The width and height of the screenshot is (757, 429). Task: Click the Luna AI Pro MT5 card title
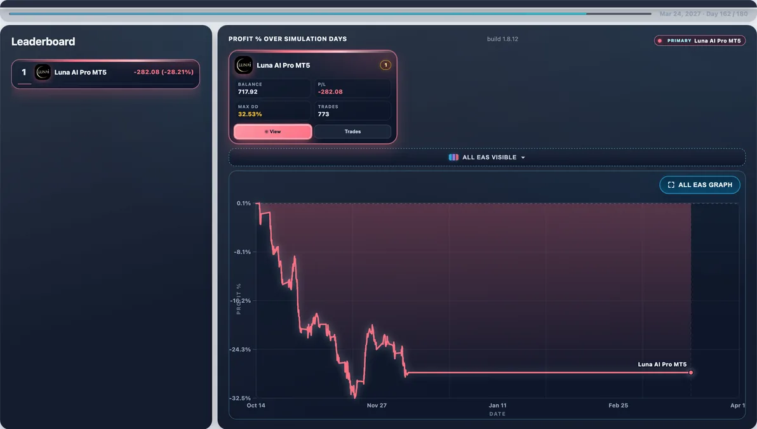pyautogui.click(x=283, y=65)
